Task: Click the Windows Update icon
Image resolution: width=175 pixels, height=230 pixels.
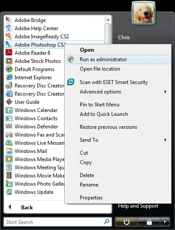Action: point(9,192)
